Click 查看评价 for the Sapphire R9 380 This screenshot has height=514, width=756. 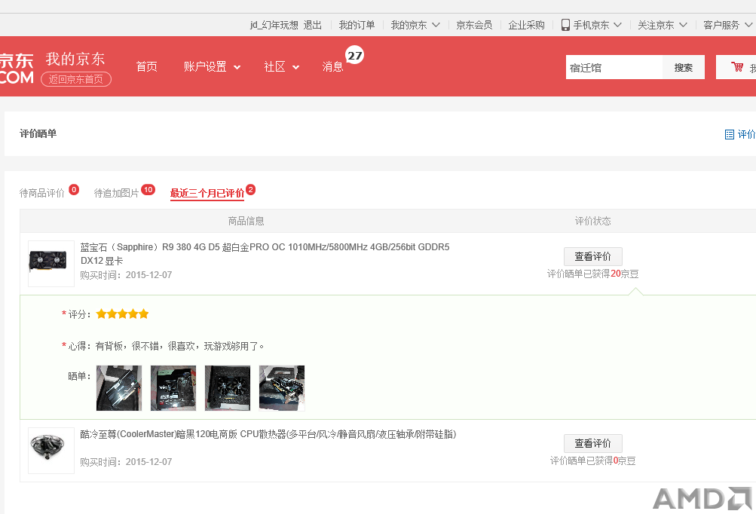coord(592,256)
